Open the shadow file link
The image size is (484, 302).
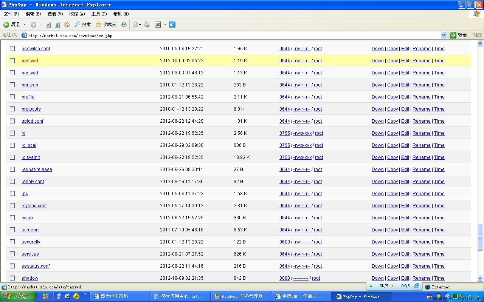[30, 278]
